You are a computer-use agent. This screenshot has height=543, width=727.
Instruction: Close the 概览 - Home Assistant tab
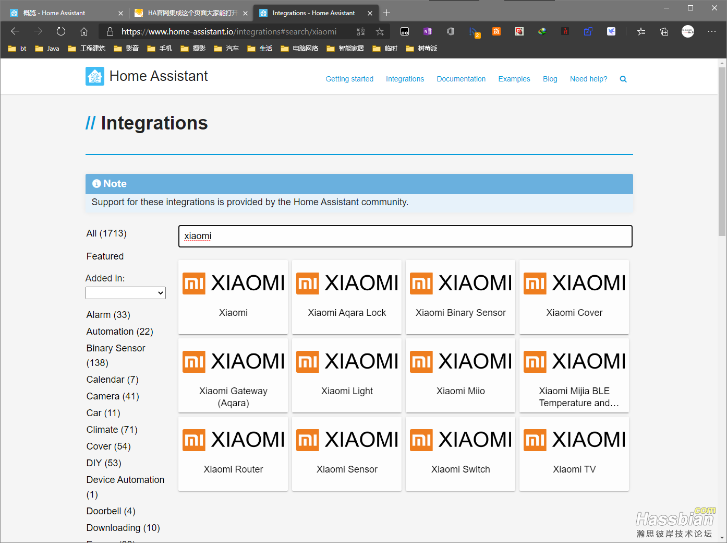(120, 13)
